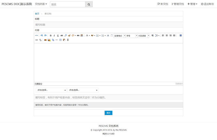Viewport: 217px width, 140px height.
Task: Open the 字号 font size dropdown
Action: [131, 36]
